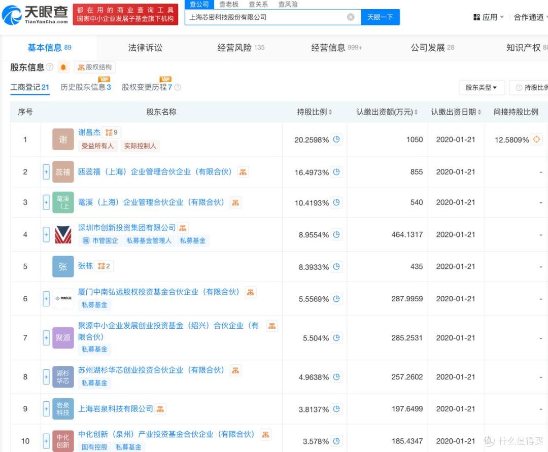Click equity structure icon beside 苏州湖杉华芯
The width and height of the screenshot is (548, 452).
pos(235,370)
